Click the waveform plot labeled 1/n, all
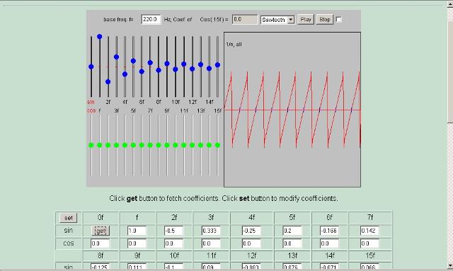The height and width of the screenshot is (271, 453). point(292,110)
